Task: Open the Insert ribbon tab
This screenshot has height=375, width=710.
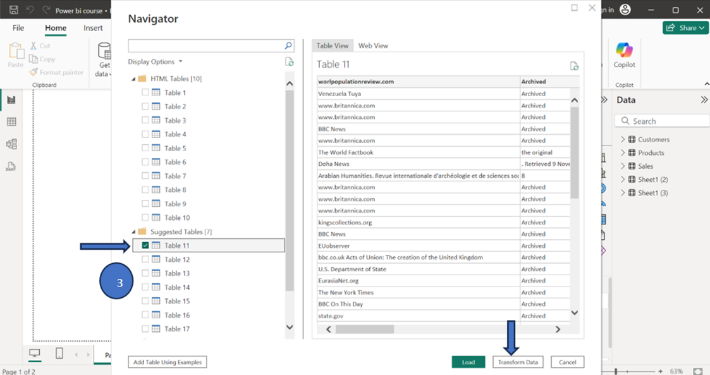Action: (x=93, y=28)
